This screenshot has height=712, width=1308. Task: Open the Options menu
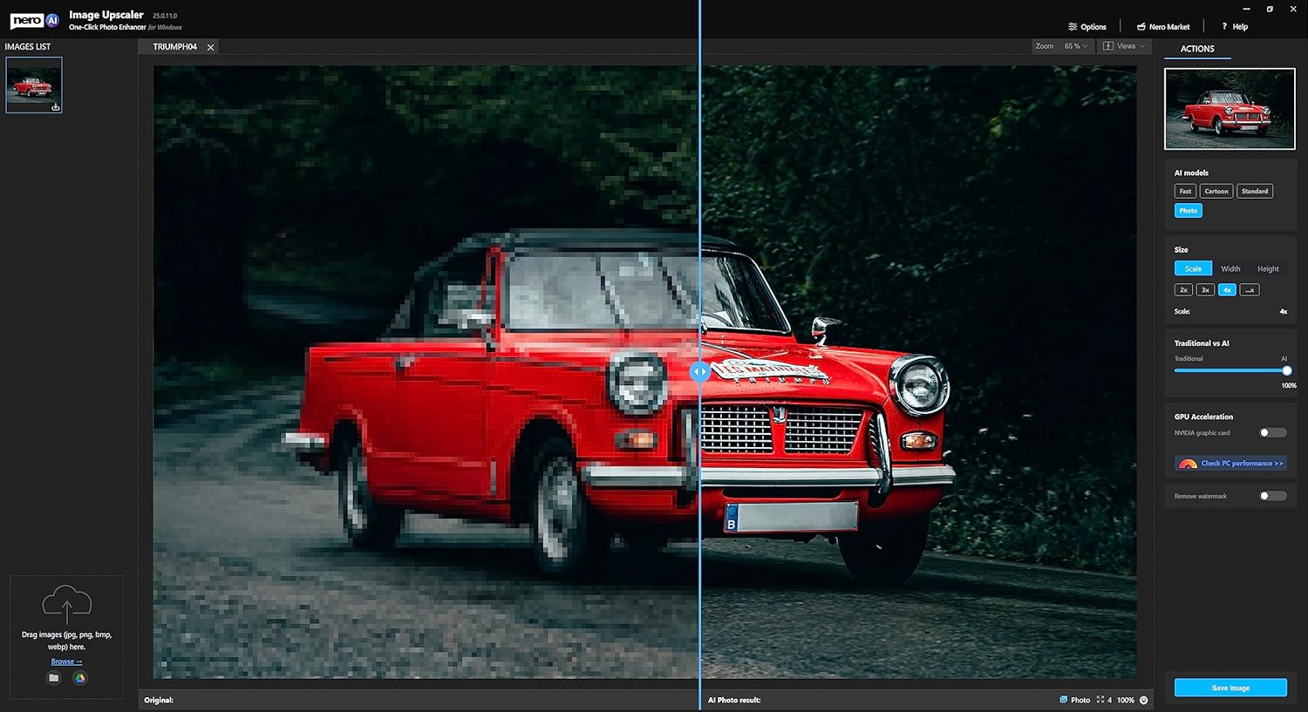click(1087, 27)
